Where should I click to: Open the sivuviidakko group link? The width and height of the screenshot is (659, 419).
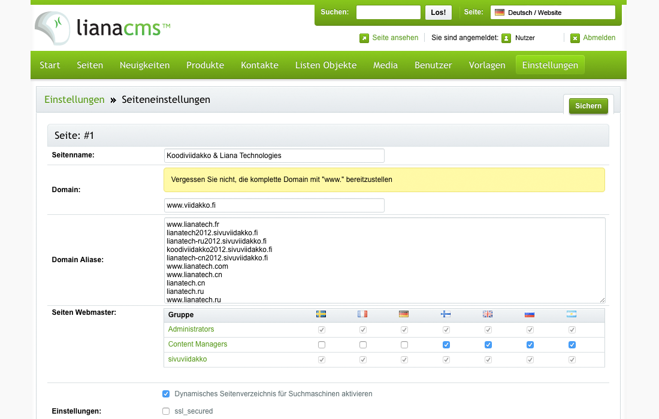(188, 359)
